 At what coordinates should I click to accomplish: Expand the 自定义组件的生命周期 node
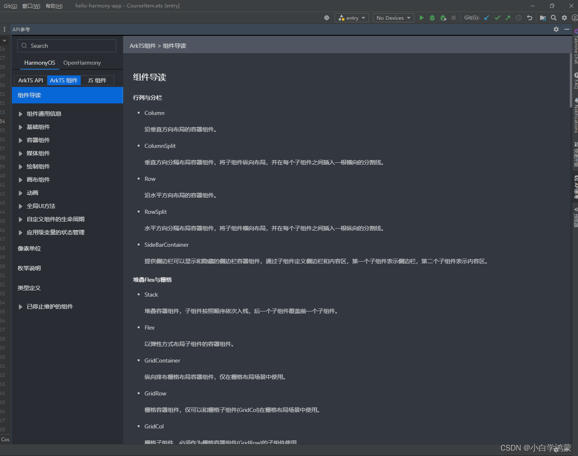click(x=21, y=220)
